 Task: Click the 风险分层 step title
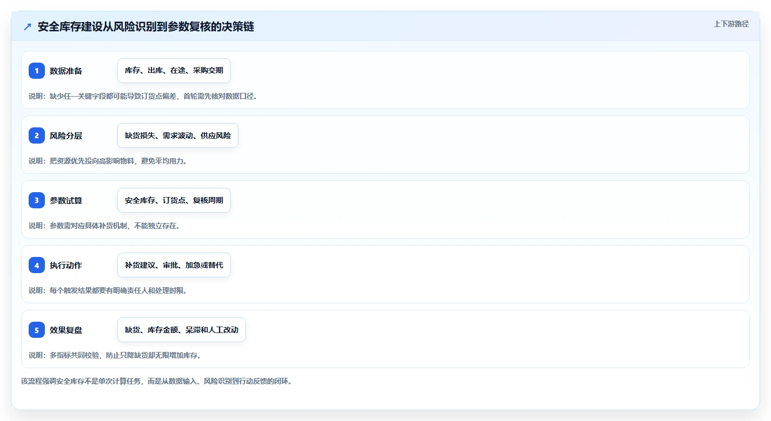tap(66, 135)
